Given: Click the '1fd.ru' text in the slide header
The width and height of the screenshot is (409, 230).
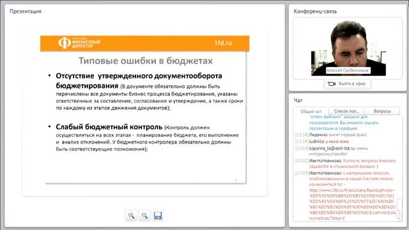Looking at the screenshot, I should coord(223,43).
